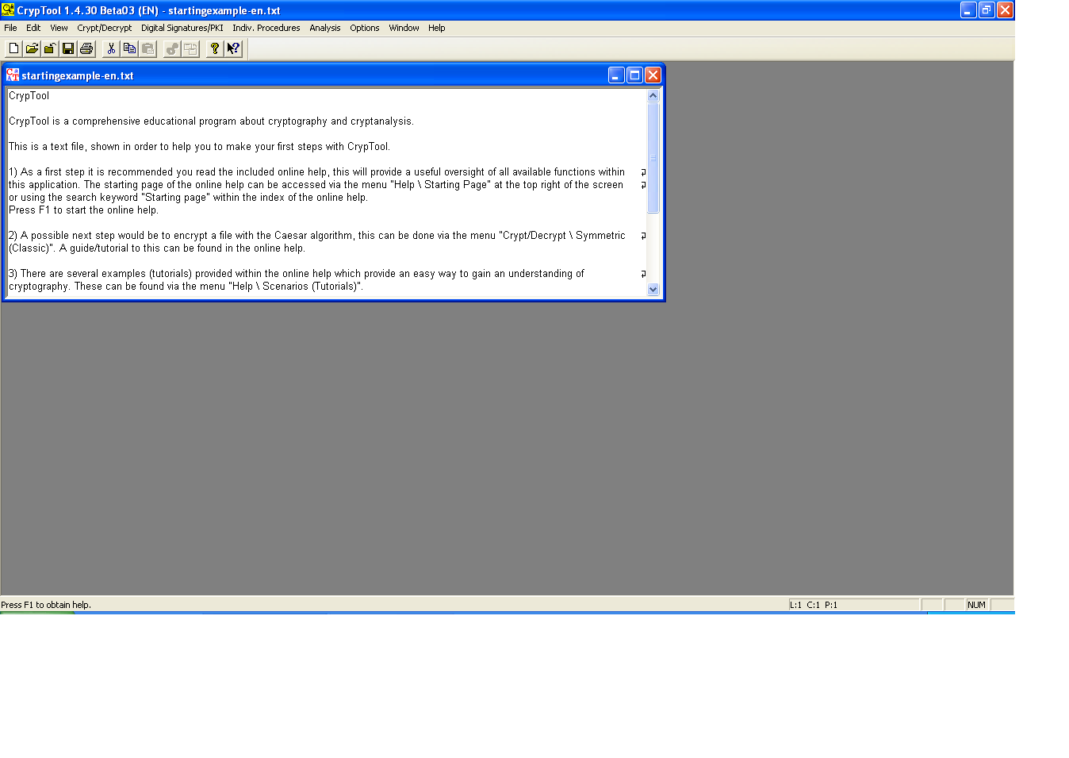Image resolution: width=1069 pixels, height=758 pixels.
Task: Open the Crypt/Decrypt menu
Action: tap(105, 28)
